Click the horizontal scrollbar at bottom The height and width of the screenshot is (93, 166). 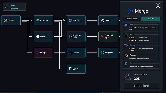pyautogui.click(x=70, y=92)
